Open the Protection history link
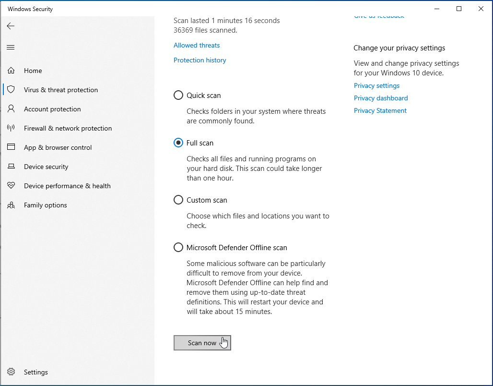The image size is (493, 386). coord(200,60)
